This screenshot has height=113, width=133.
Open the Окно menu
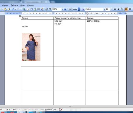(23, 5)
